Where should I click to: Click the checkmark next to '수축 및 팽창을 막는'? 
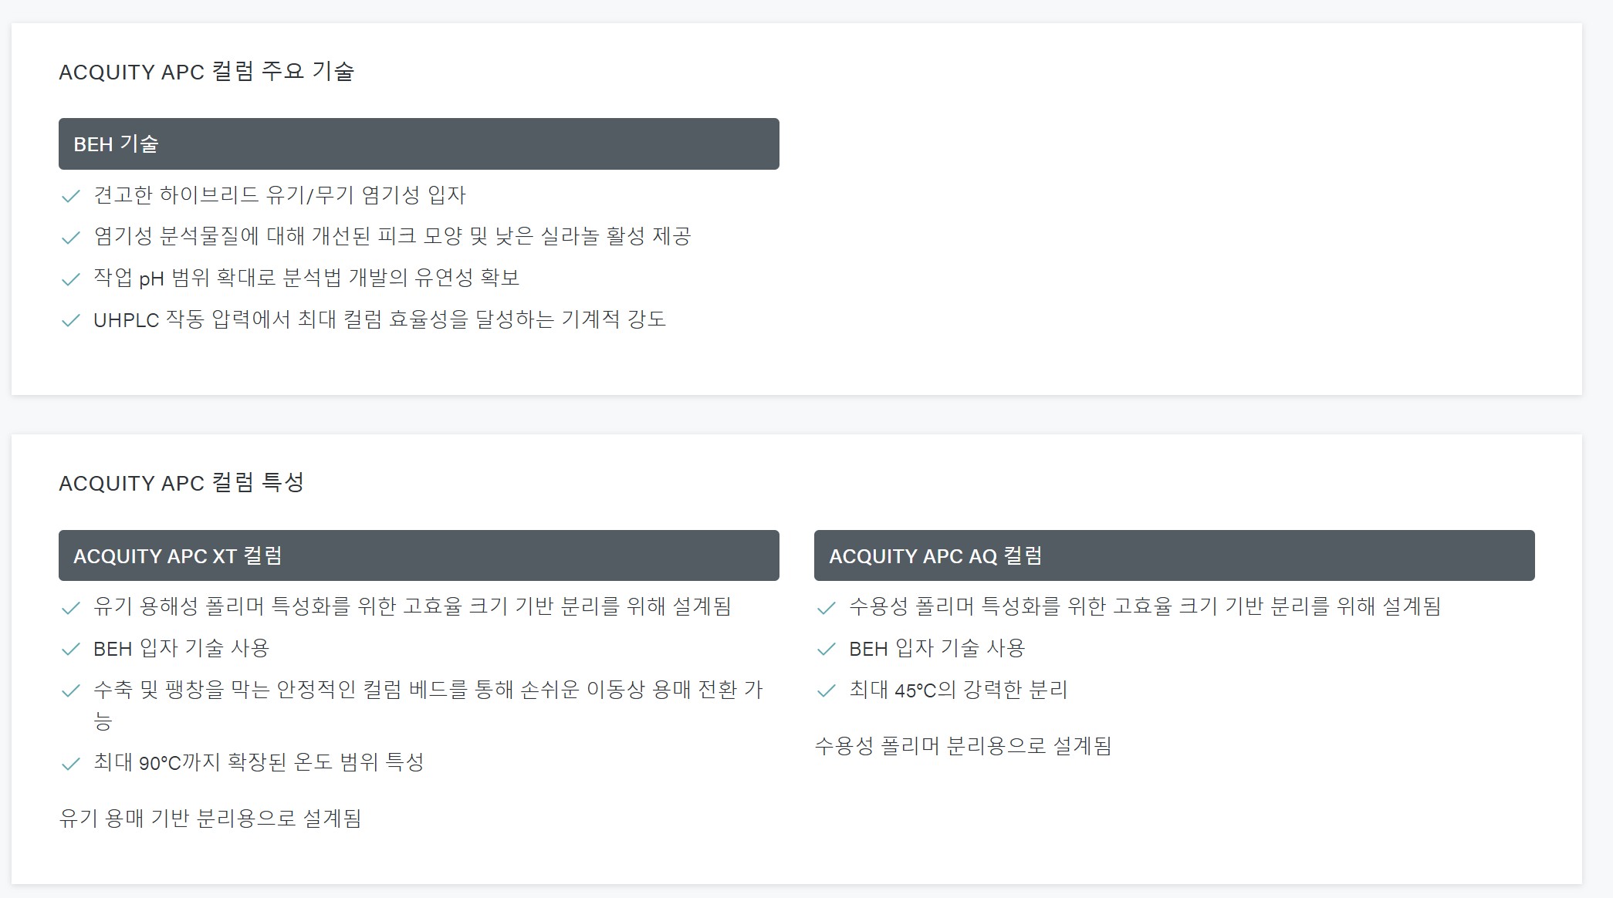coord(70,690)
